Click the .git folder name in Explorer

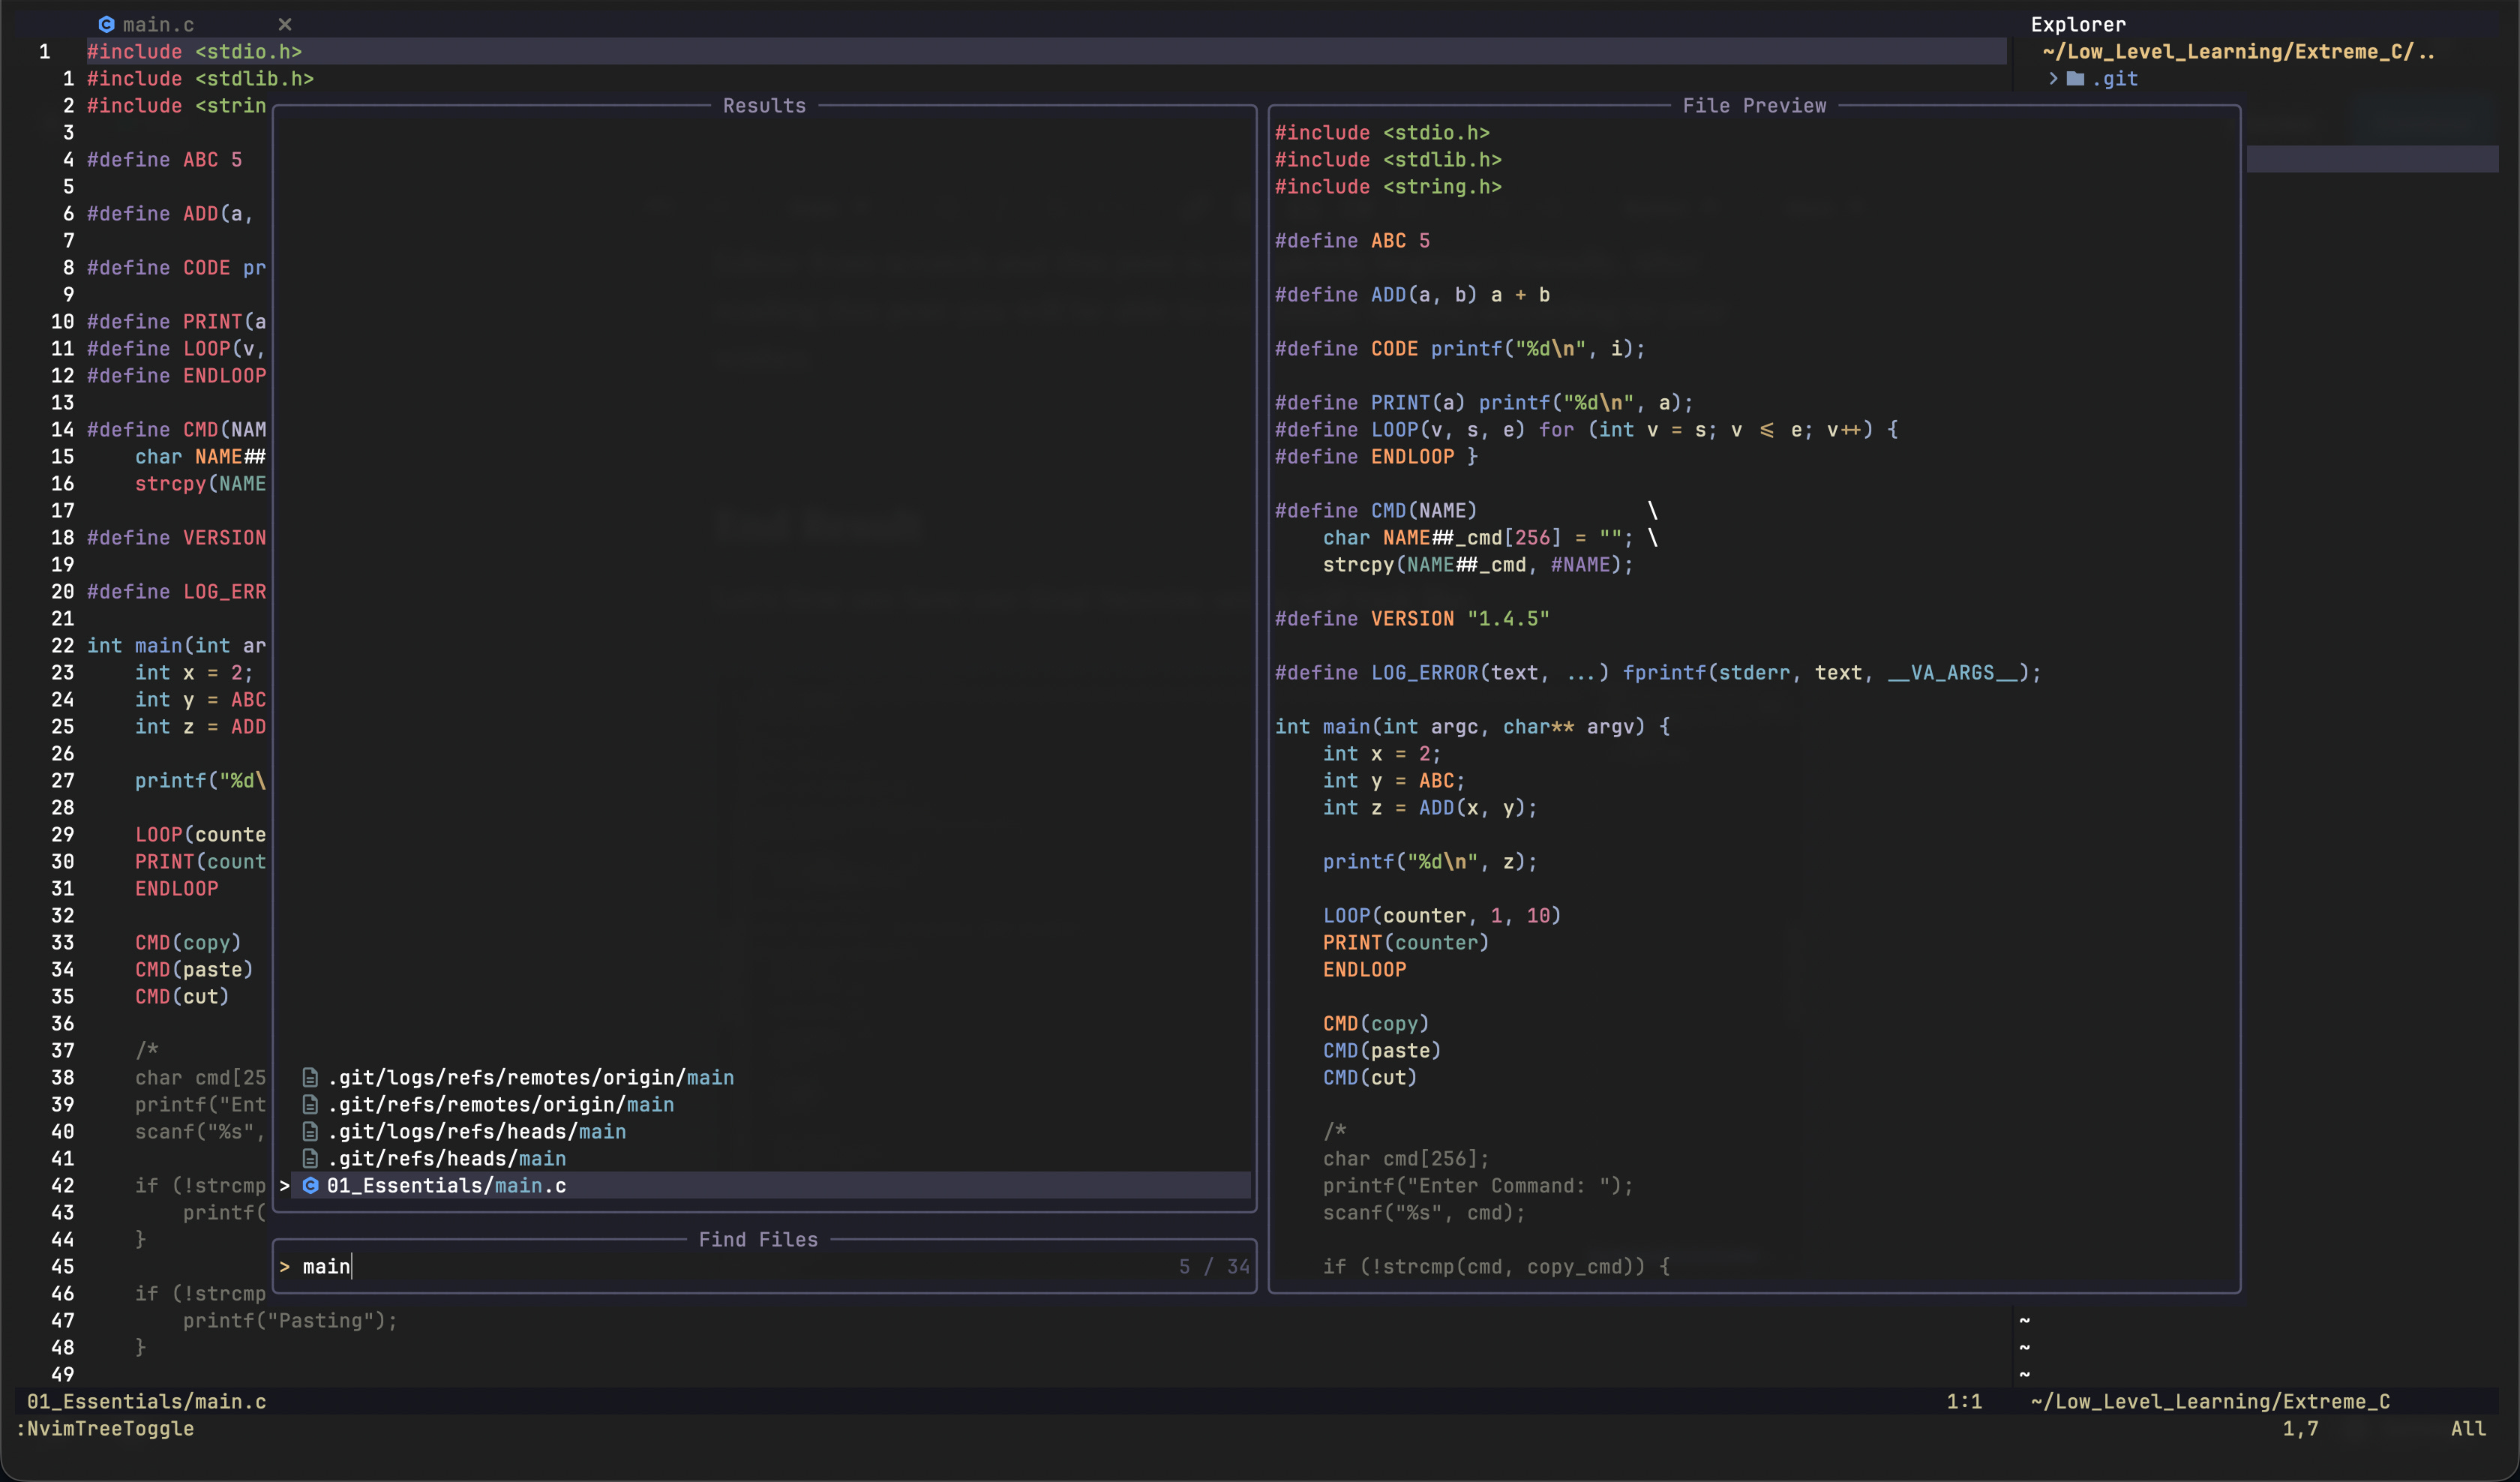click(2115, 78)
